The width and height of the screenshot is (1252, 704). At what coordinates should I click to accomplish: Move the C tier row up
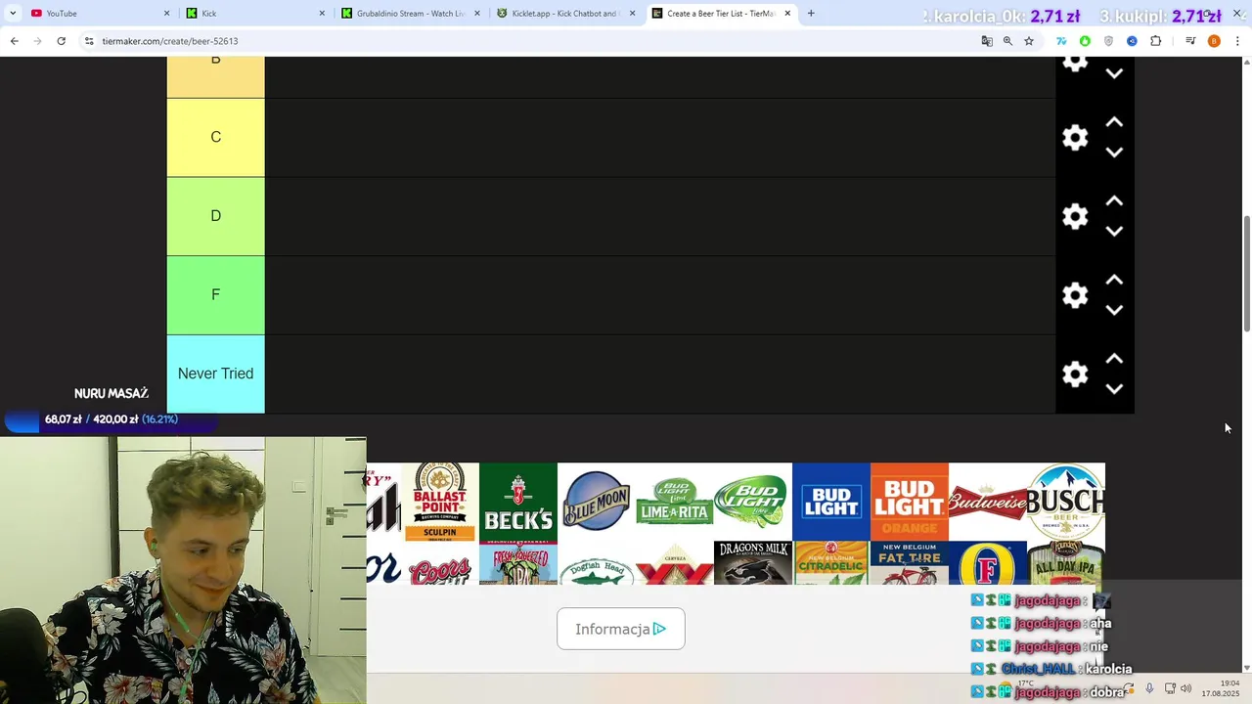pyautogui.click(x=1114, y=122)
